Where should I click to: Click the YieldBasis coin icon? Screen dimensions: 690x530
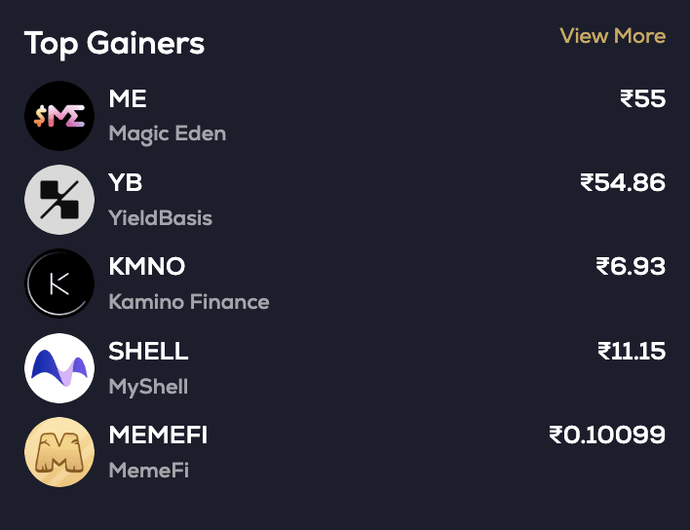tap(59, 200)
